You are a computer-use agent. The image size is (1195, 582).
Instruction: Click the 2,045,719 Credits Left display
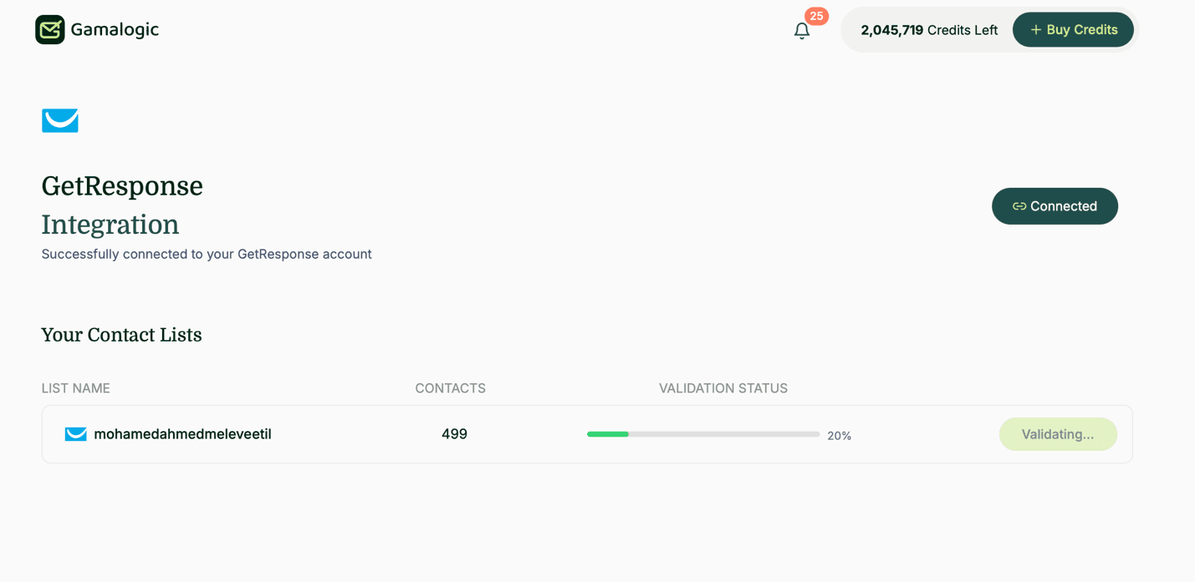click(927, 29)
